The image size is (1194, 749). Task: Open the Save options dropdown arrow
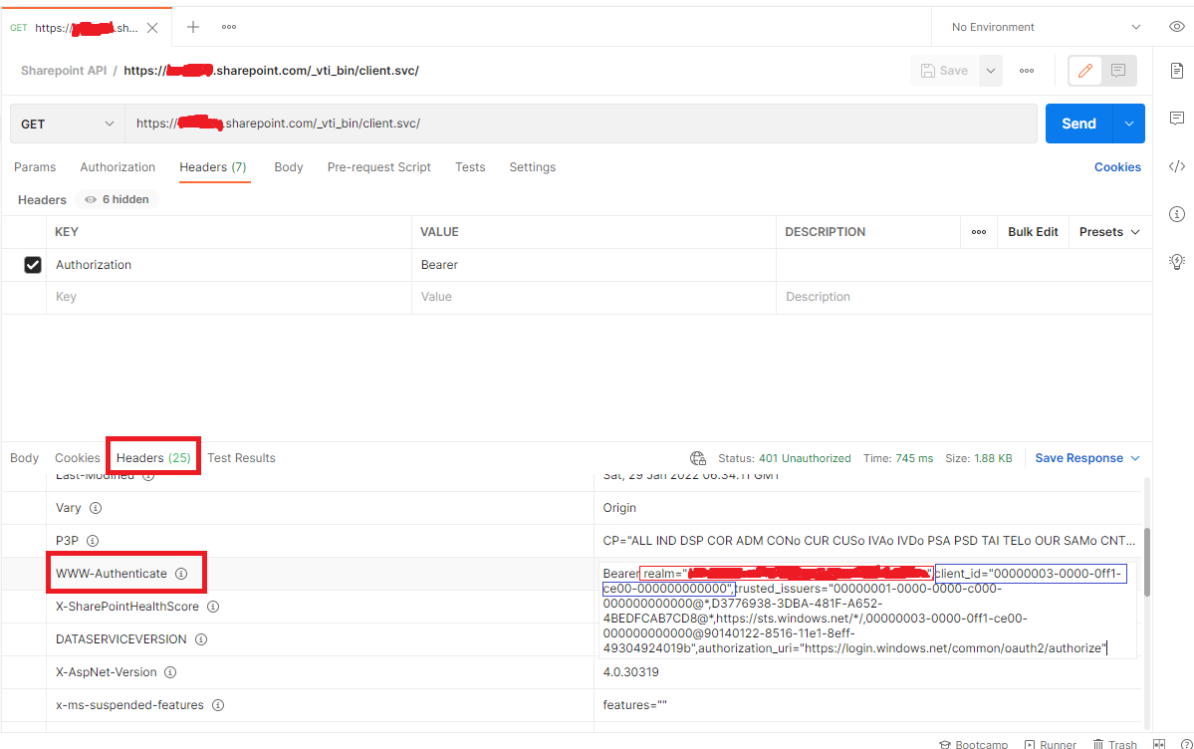tap(991, 70)
